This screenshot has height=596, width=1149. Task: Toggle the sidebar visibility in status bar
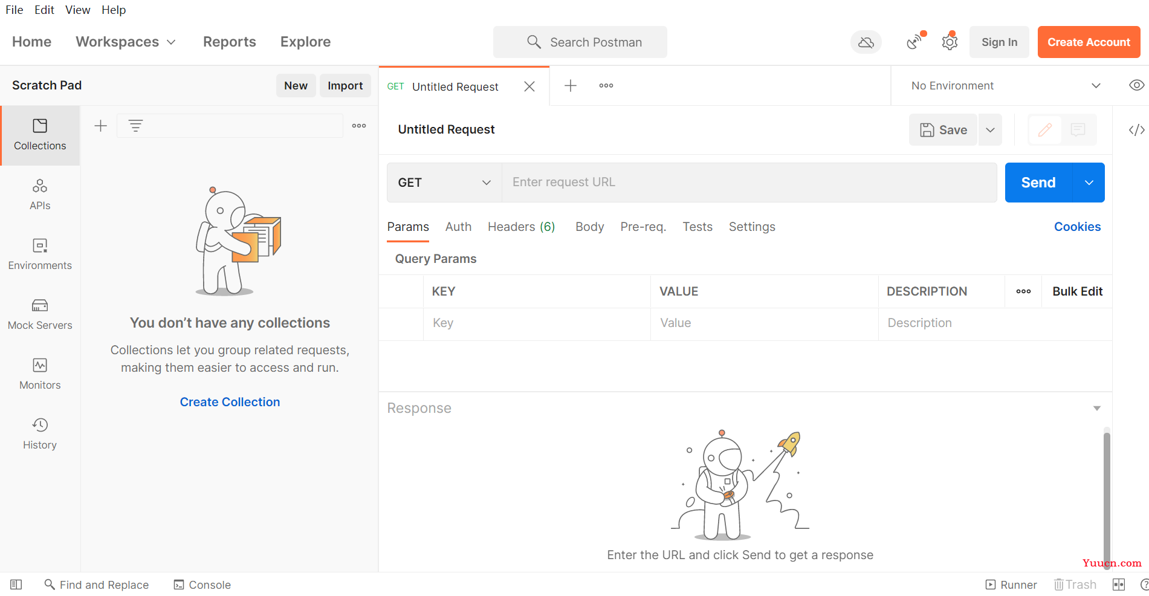16,585
